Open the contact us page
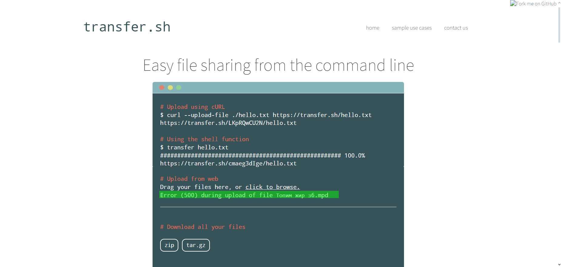The width and height of the screenshot is (562, 267). tap(456, 28)
